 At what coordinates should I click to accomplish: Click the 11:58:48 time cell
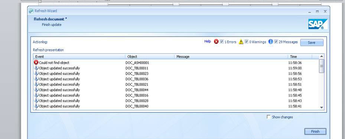pyautogui.click(x=295, y=90)
